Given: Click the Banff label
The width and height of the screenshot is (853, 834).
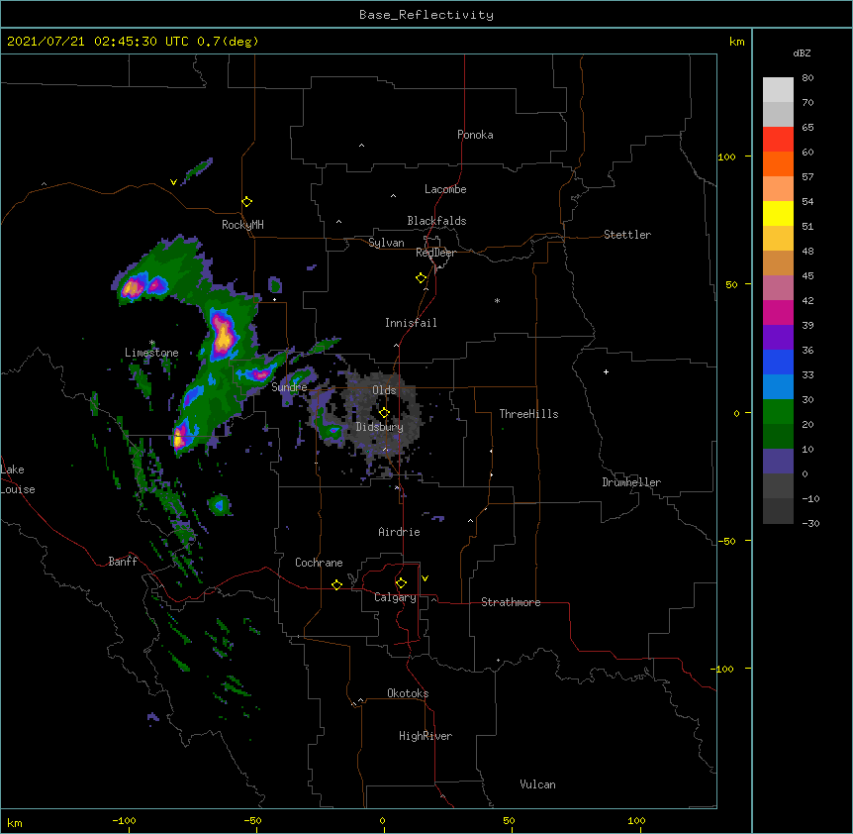Looking at the screenshot, I should (x=123, y=562).
